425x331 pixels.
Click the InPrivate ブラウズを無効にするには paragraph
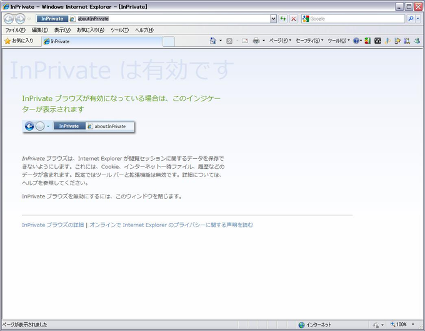pos(102,196)
